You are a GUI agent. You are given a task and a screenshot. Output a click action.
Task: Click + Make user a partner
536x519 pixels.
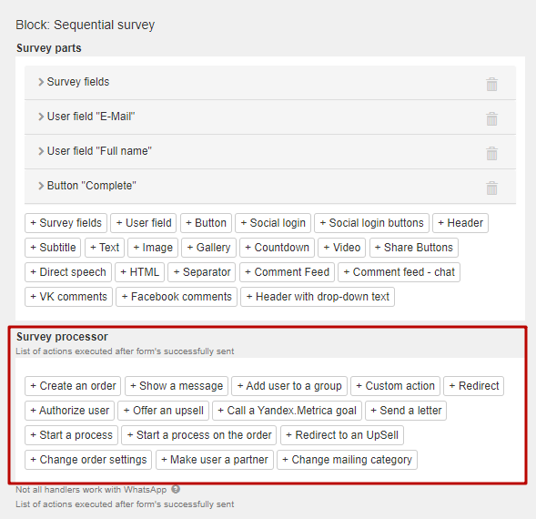pos(215,460)
